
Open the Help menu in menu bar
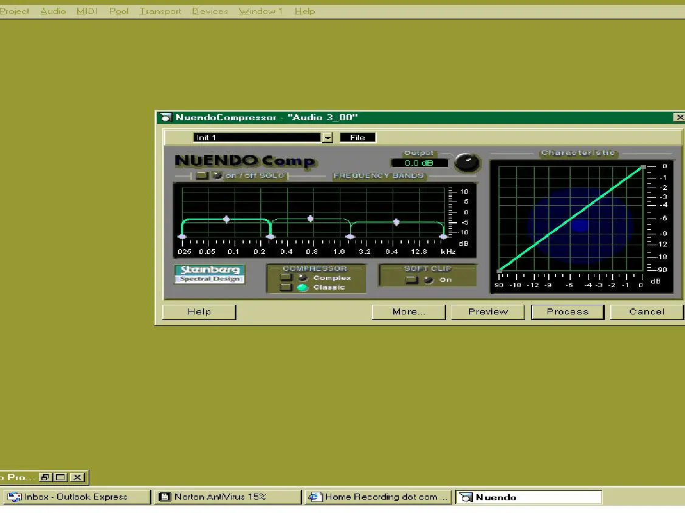(305, 12)
